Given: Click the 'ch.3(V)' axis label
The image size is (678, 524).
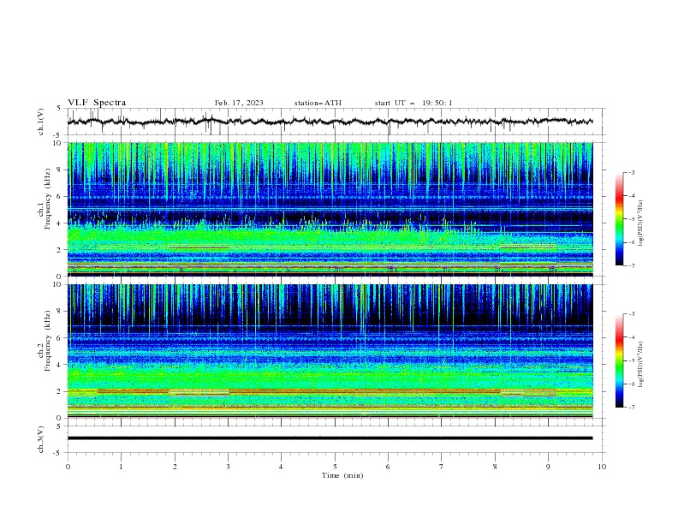Looking at the screenshot, I should pyautogui.click(x=41, y=439).
